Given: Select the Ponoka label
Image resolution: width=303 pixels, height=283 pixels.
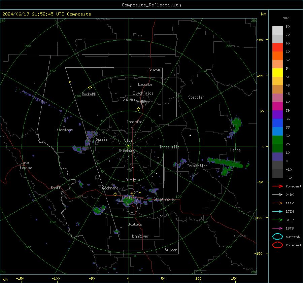Looking at the screenshot, I should tap(154, 69).
